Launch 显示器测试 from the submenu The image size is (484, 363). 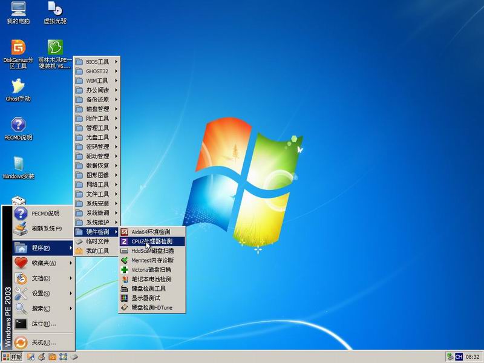point(152,298)
